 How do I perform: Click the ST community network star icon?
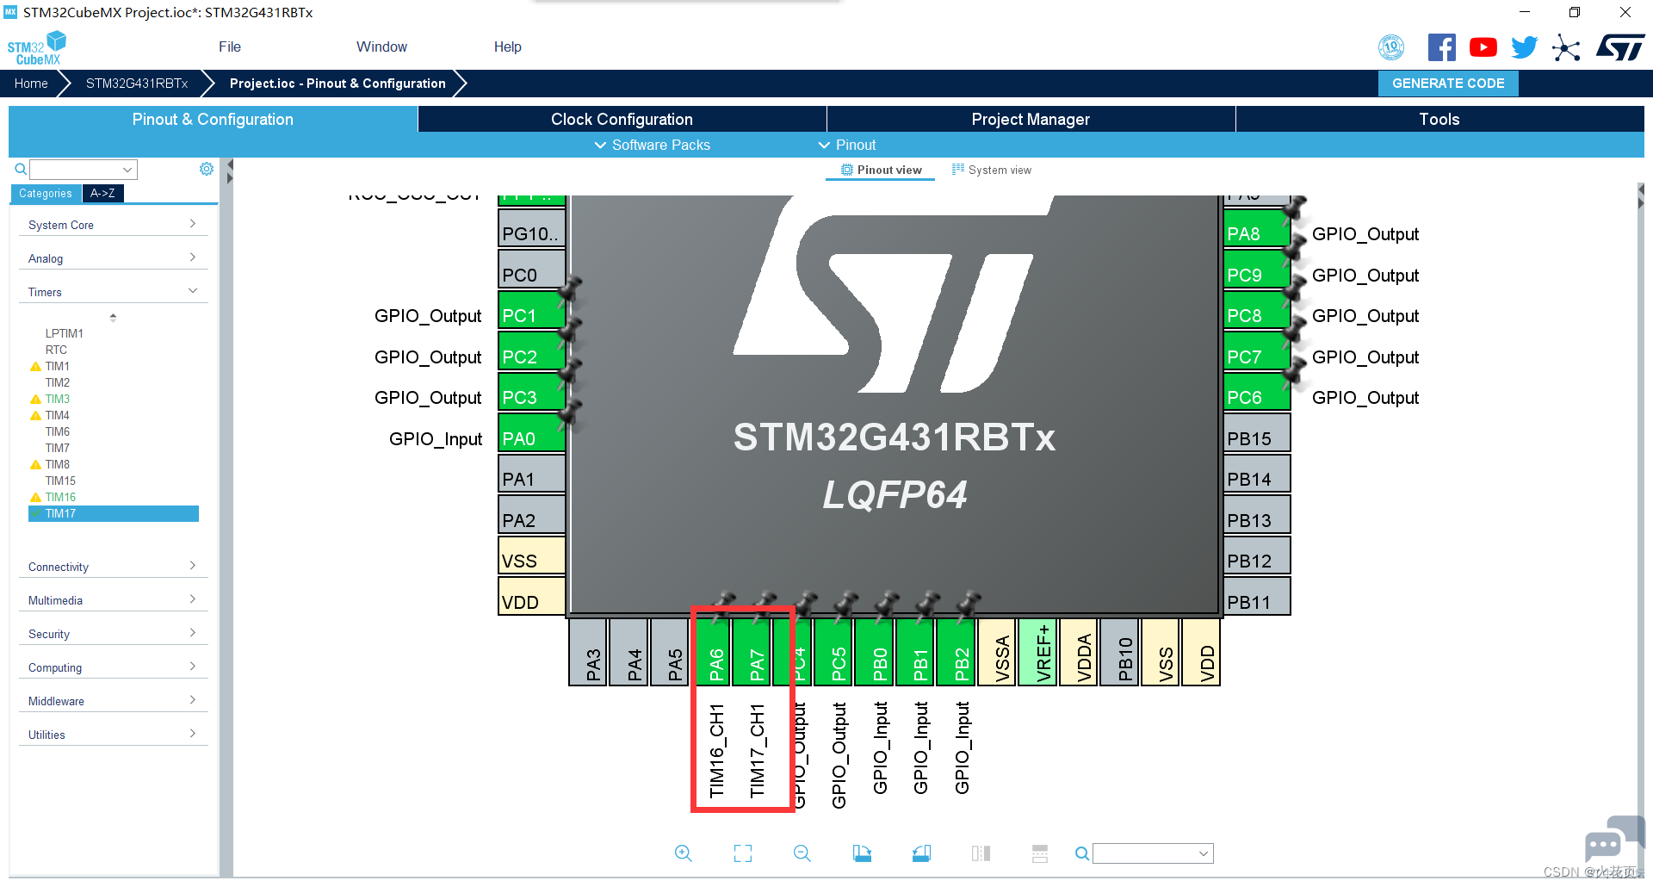click(x=1566, y=47)
